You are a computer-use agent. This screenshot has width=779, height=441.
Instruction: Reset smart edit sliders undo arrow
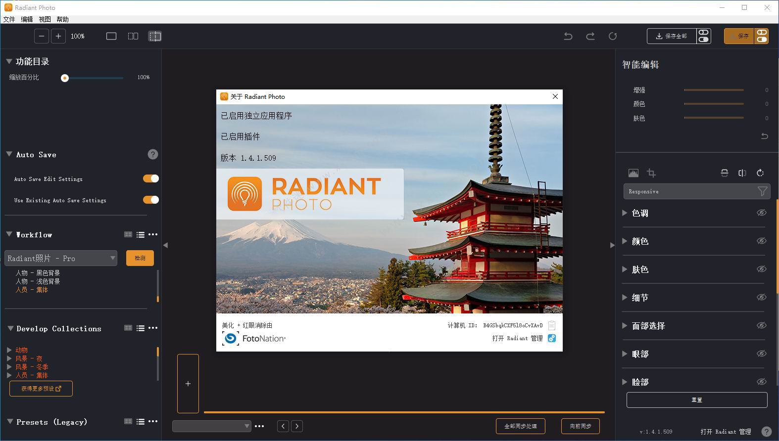click(x=764, y=136)
